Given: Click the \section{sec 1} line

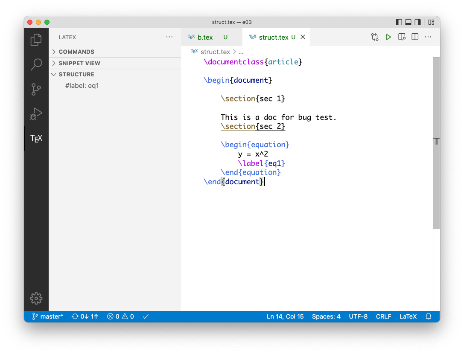Looking at the screenshot, I should 253,99.
